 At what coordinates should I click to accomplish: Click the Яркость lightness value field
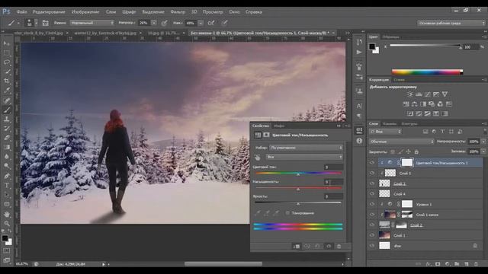pyautogui.click(x=333, y=196)
